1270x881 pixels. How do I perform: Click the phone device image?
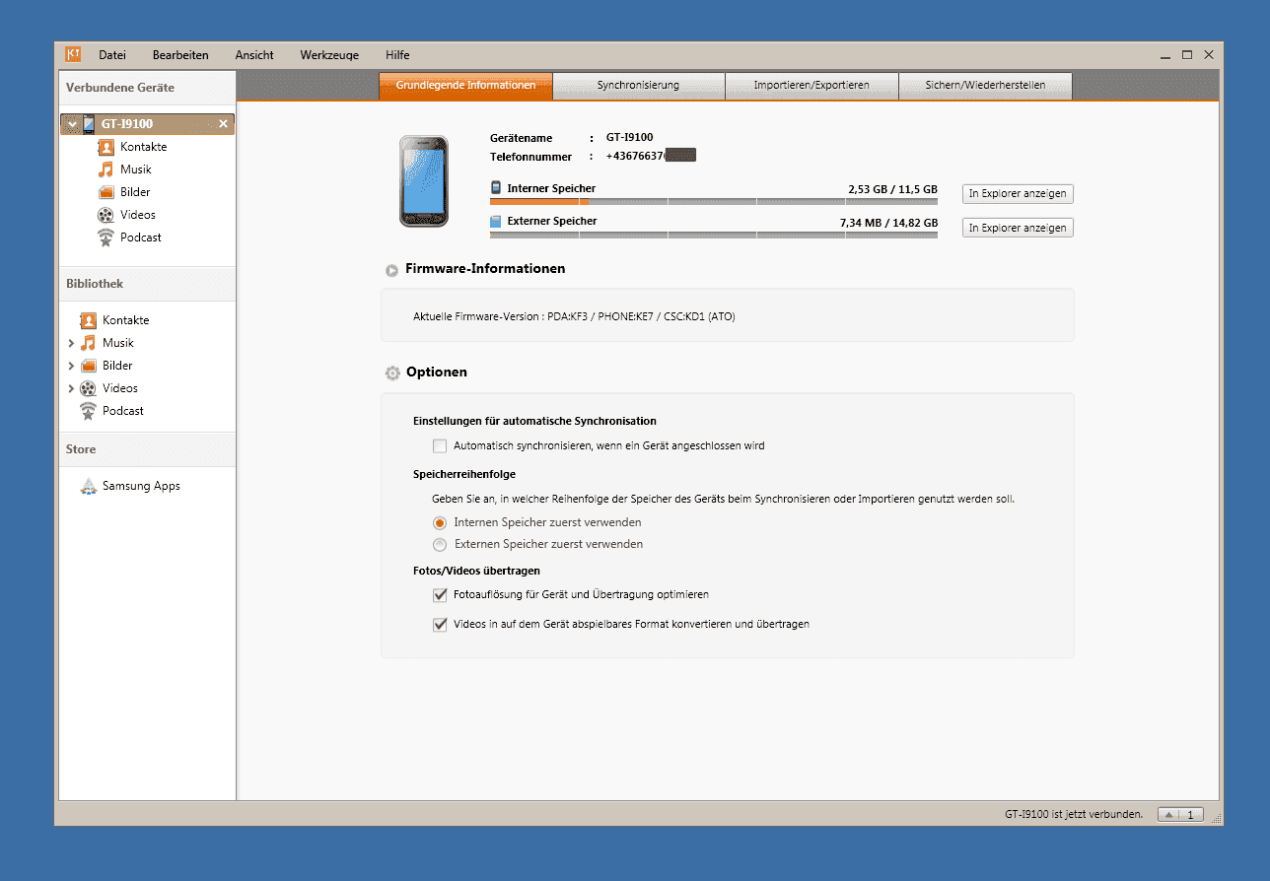point(424,181)
